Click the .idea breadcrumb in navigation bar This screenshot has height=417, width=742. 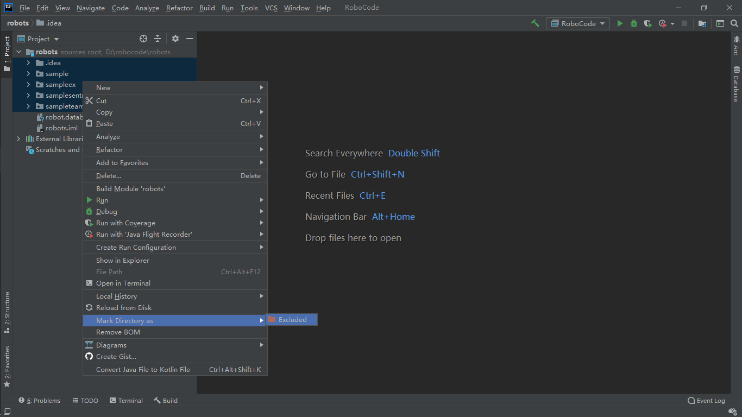pos(49,23)
